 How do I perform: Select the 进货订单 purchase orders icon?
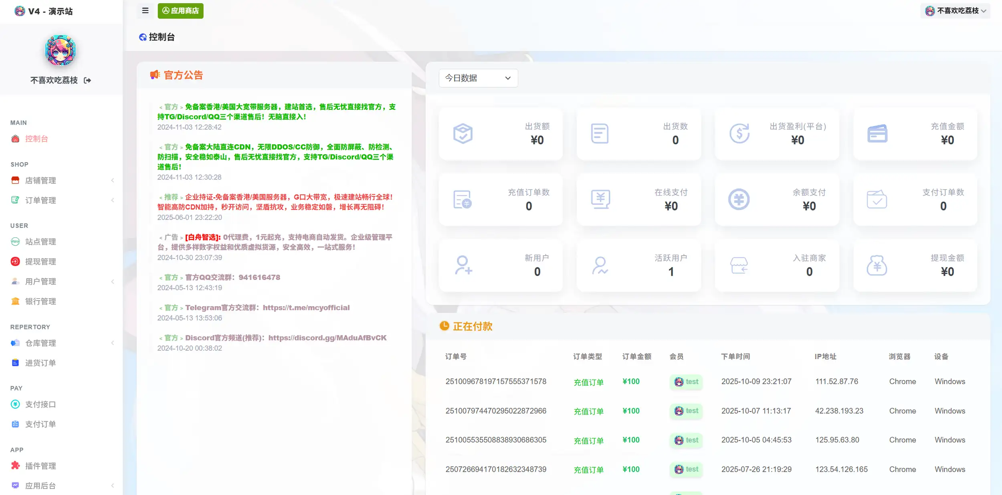(x=15, y=363)
